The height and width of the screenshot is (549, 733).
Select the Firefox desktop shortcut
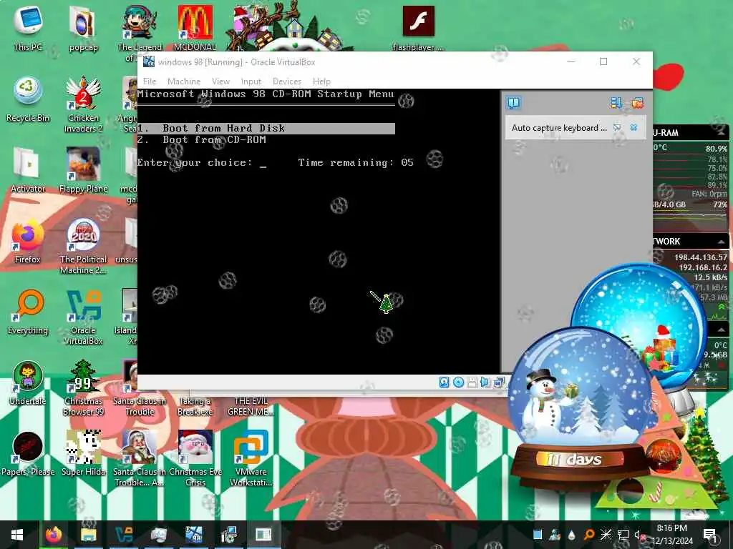28,241
